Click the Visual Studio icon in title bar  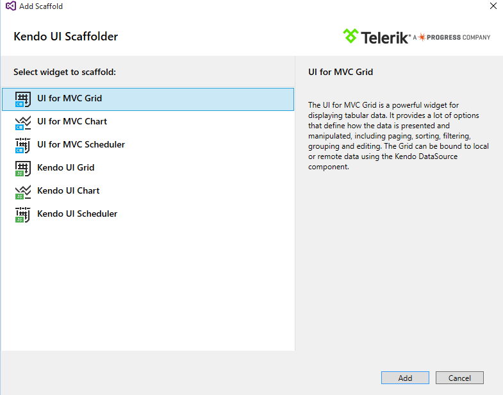[11, 6]
